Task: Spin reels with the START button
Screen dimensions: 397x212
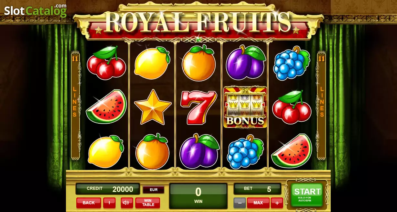Action: tap(307, 194)
